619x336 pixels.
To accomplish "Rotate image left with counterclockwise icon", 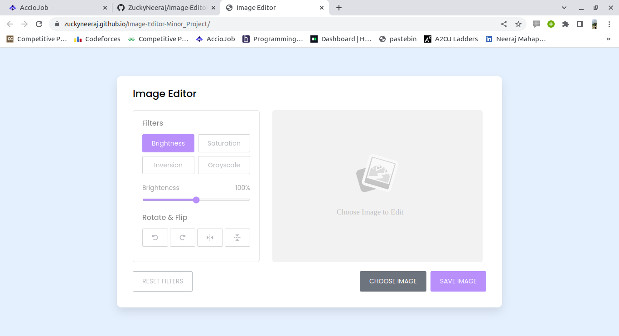I will click(155, 238).
